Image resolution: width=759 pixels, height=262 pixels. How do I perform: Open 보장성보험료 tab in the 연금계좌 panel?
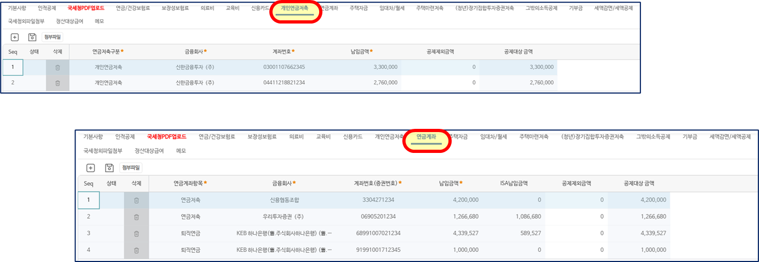[262, 137]
